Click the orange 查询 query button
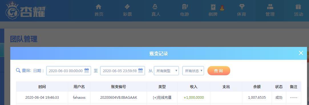Viewport: 309px width, 105px height. pyautogui.click(x=219, y=71)
